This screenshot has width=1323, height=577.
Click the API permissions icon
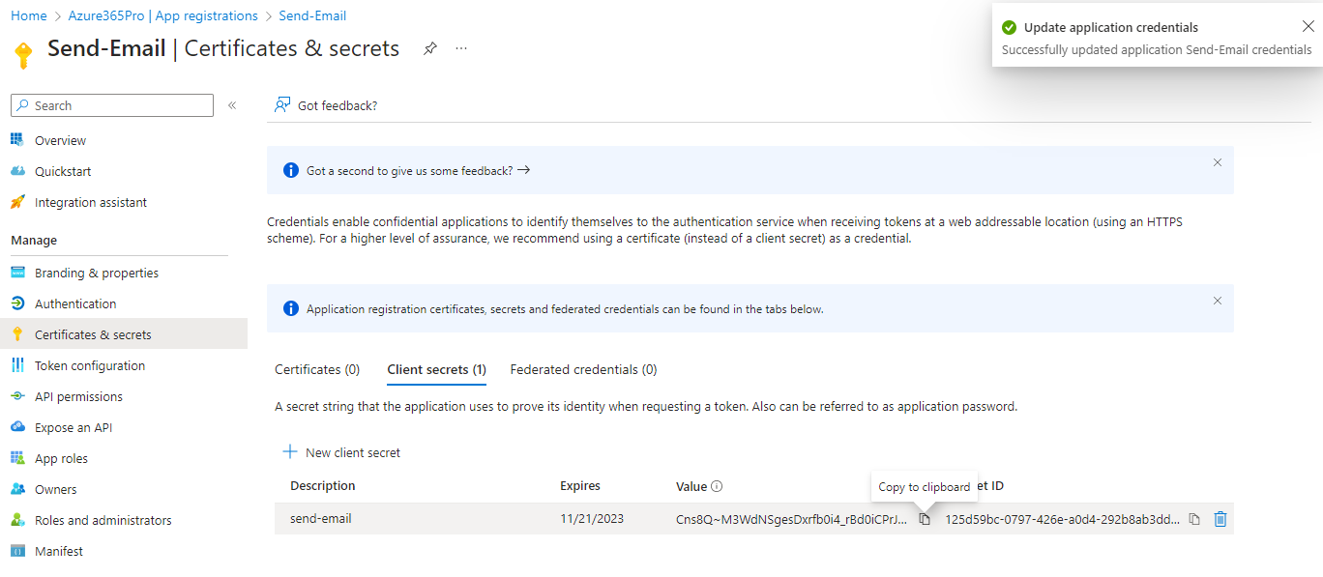click(16, 396)
